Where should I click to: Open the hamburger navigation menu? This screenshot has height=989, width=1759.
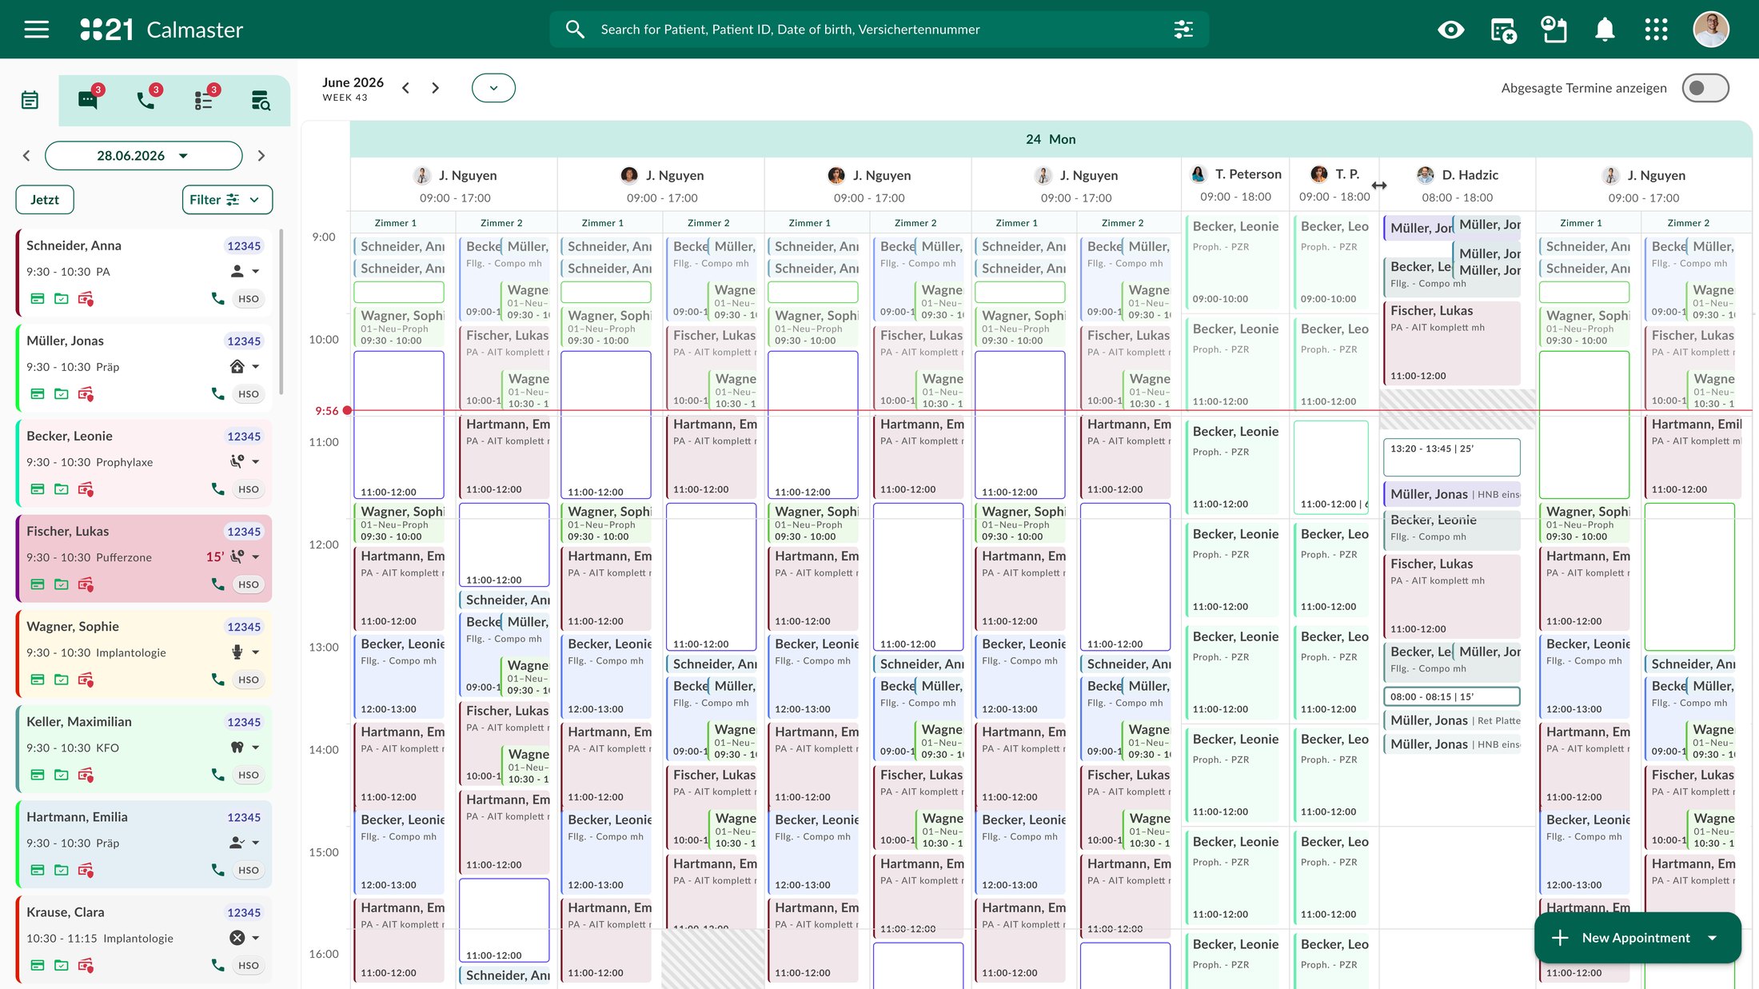pyautogui.click(x=37, y=30)
